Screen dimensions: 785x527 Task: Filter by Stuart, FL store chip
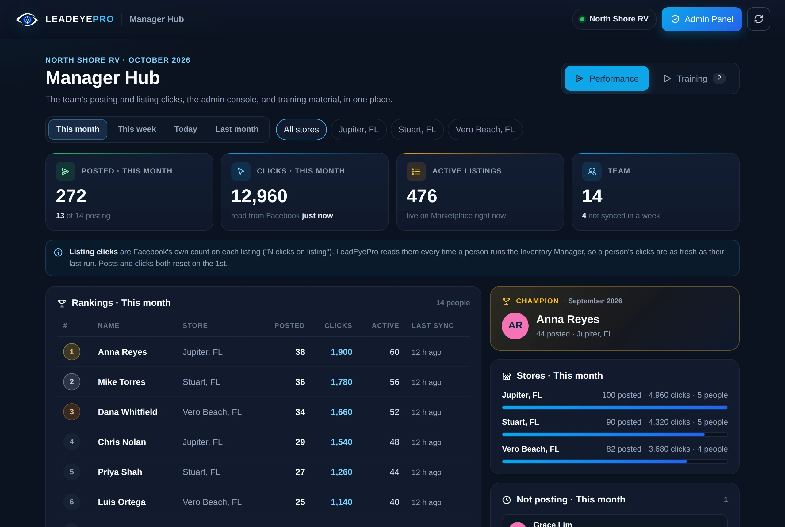point(417,129)
